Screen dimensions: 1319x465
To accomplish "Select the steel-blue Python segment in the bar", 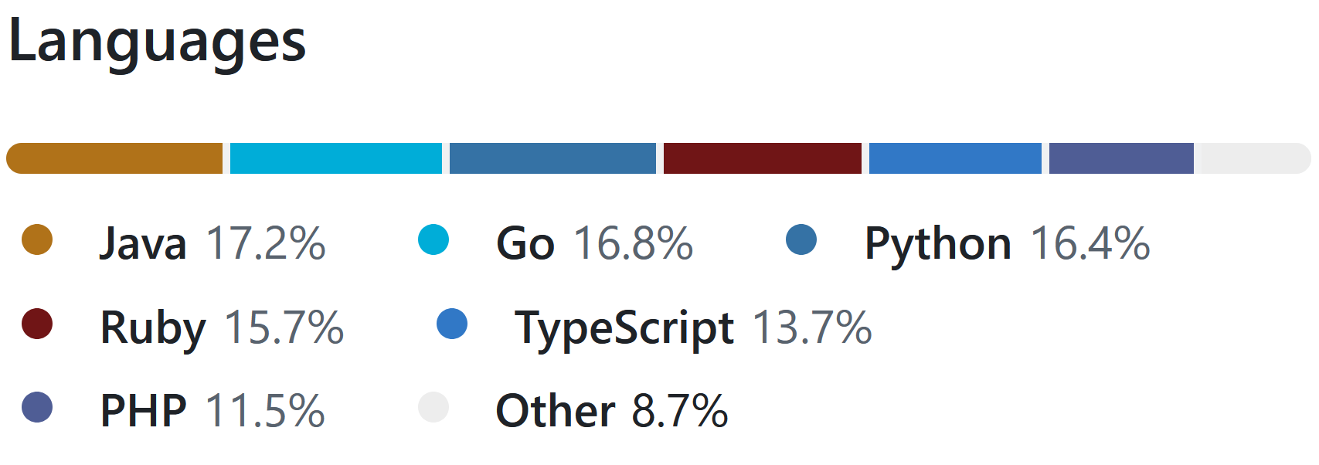I will tap(552, 158).
